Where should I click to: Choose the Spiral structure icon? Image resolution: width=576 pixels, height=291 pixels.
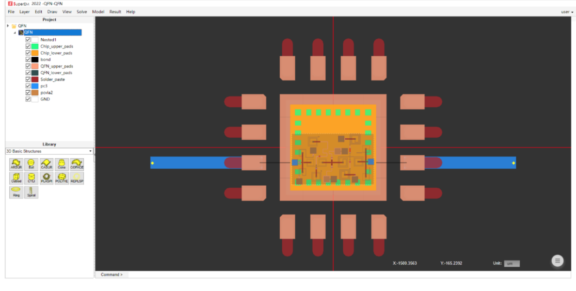(x=31, y=192)
